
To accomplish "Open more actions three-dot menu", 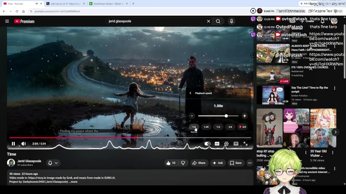I will tap(250, 163).
